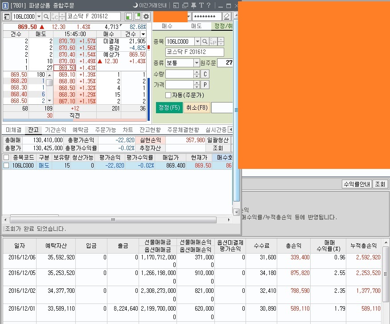Image resolution: width=390 pixels, height=324 pixels.
Task: Click the T font icon in title bar
Action: (201, 5)
